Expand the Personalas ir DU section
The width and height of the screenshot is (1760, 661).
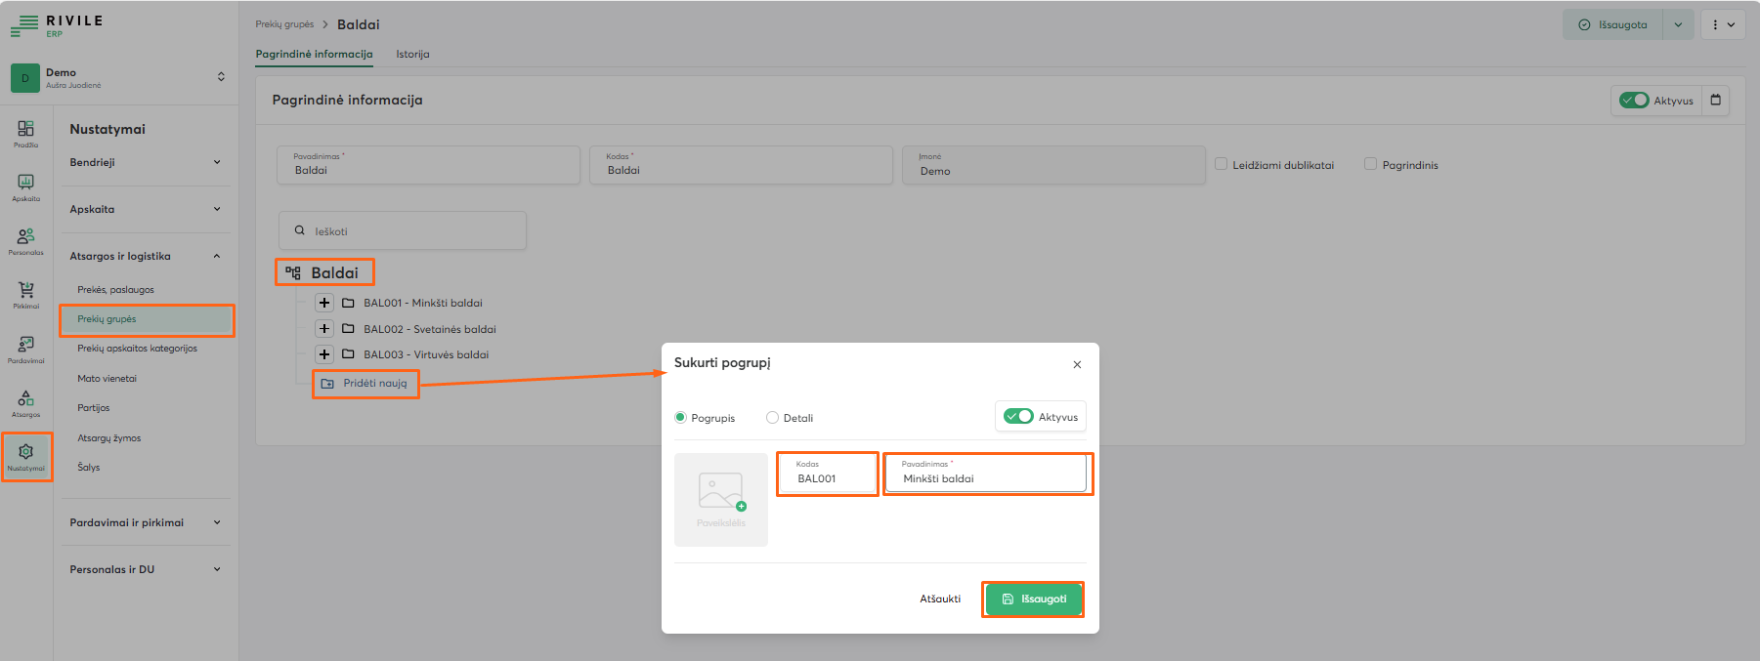(145, 569)
